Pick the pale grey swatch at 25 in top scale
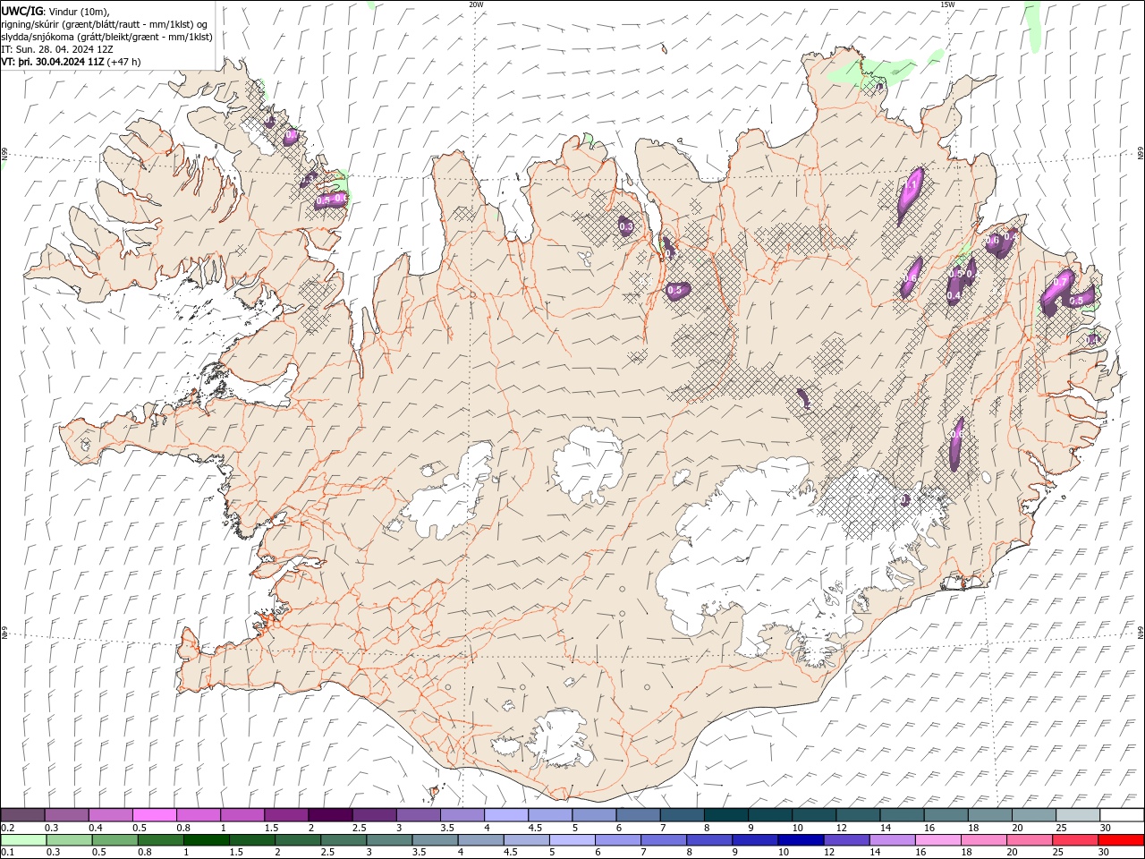Image resolution: width=1145 pixels, height=859 pixels. 1078,814
